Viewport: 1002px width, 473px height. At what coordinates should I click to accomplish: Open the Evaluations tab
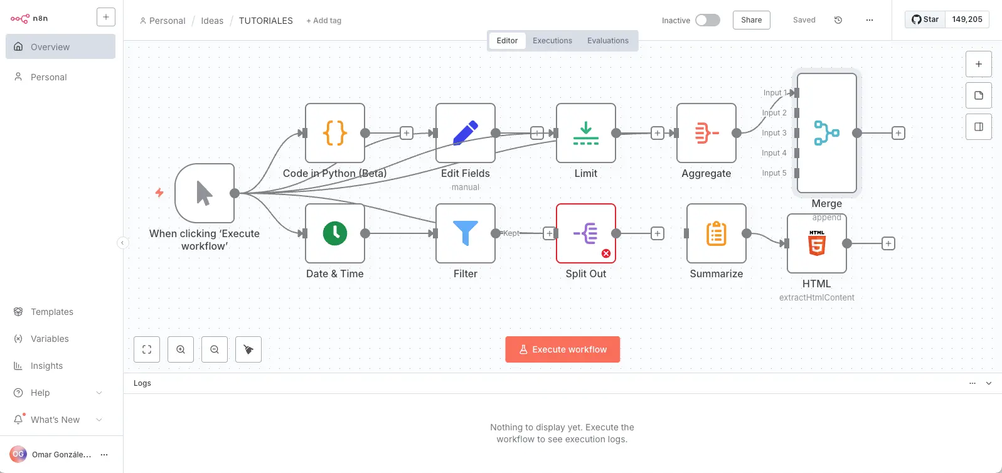coord(607,41)
